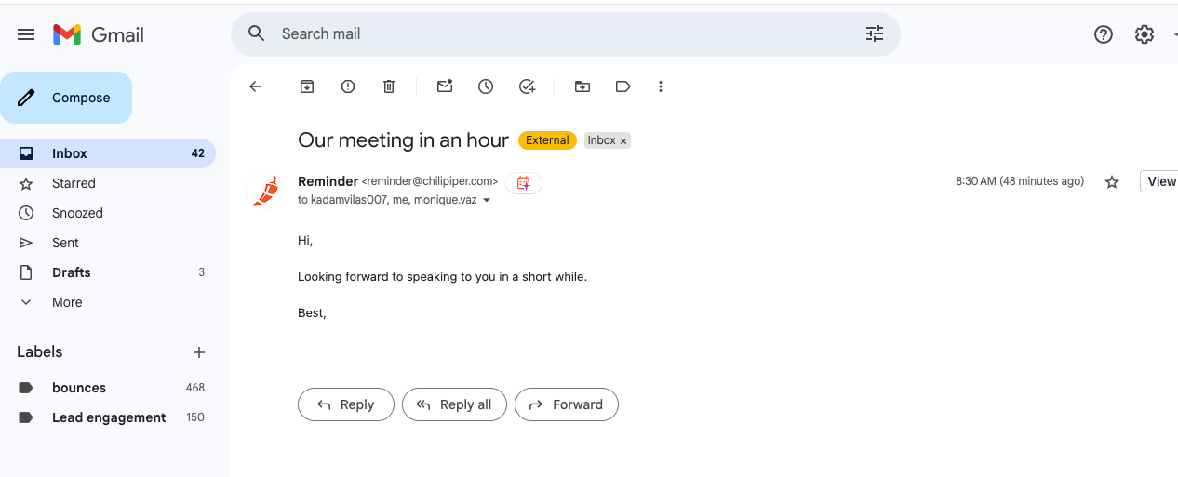Screen dimensions: 1178x477
Task: Expand the More section in sidebar
Action: pyautogui.click(x=67, y=302)
